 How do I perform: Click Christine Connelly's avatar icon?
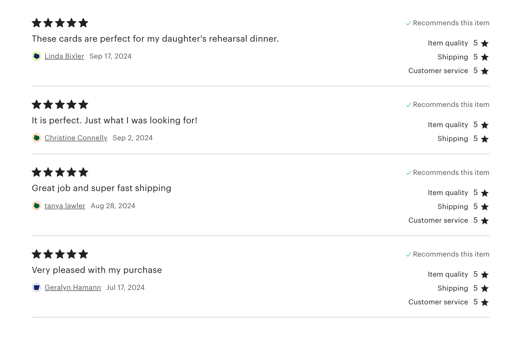(36, 138)
